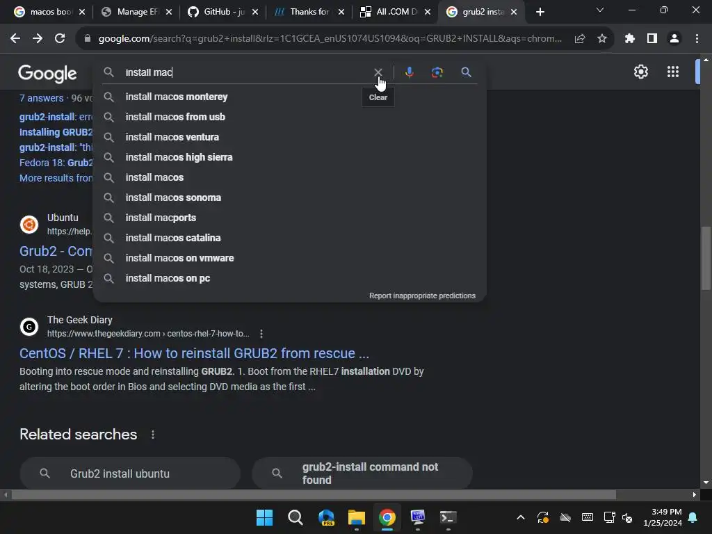Go to the Google logo homepage
Screen dimensions: 712x534
(47, 73)
